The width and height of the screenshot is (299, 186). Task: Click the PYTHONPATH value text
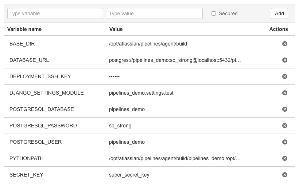click(x=175, y=158)
